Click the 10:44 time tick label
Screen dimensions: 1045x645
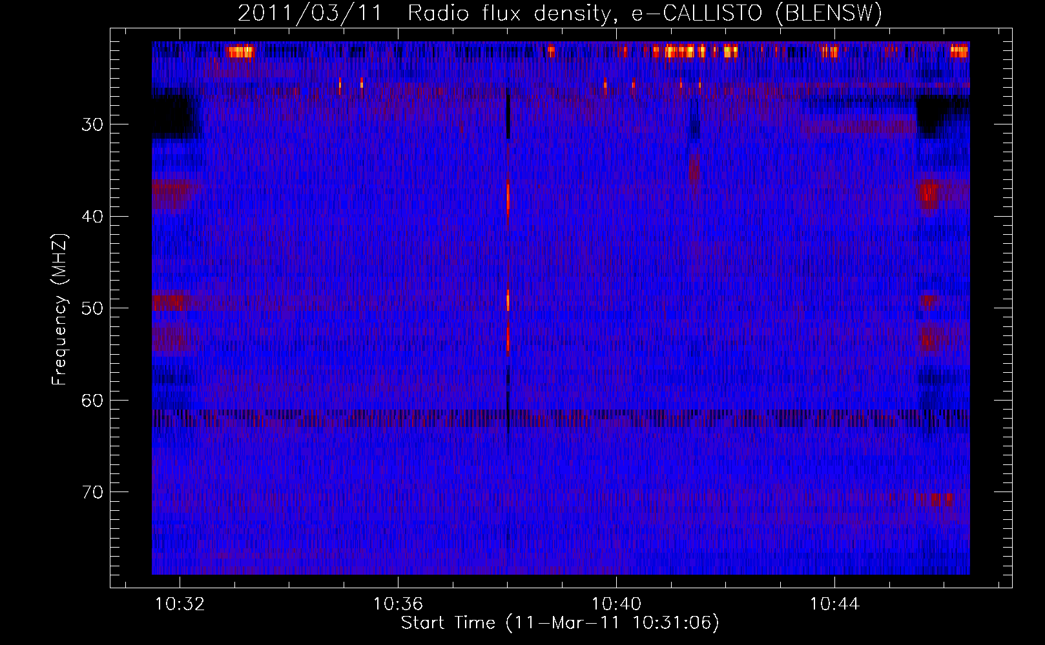tap(835, 604)
